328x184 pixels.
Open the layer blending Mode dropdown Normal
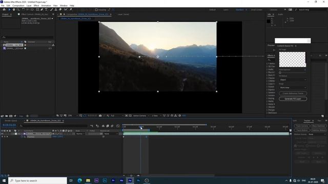[x=80, y=134]
